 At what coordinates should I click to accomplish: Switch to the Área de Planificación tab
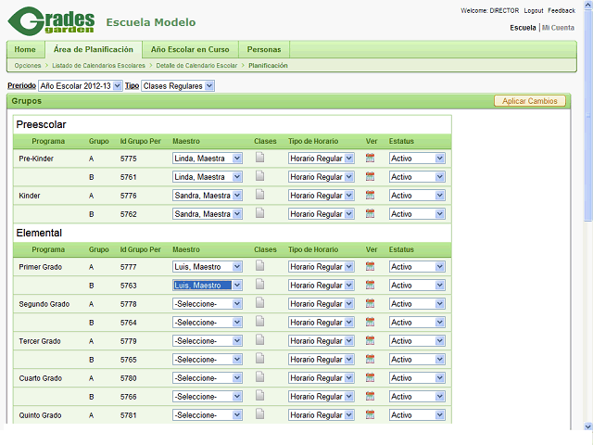[94, 49]
